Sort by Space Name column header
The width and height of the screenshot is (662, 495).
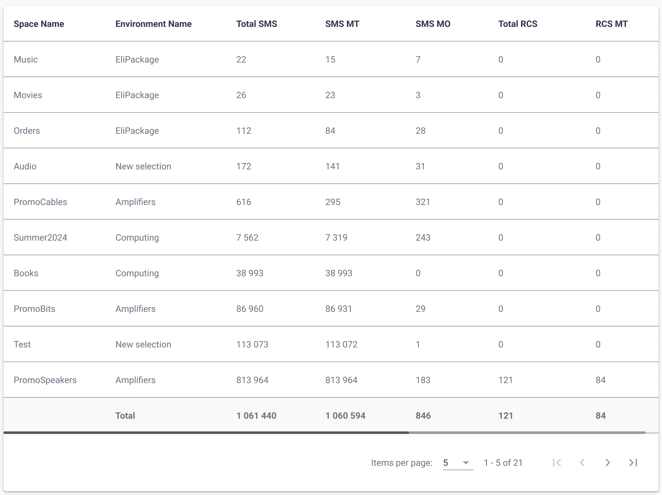[39, 24]
